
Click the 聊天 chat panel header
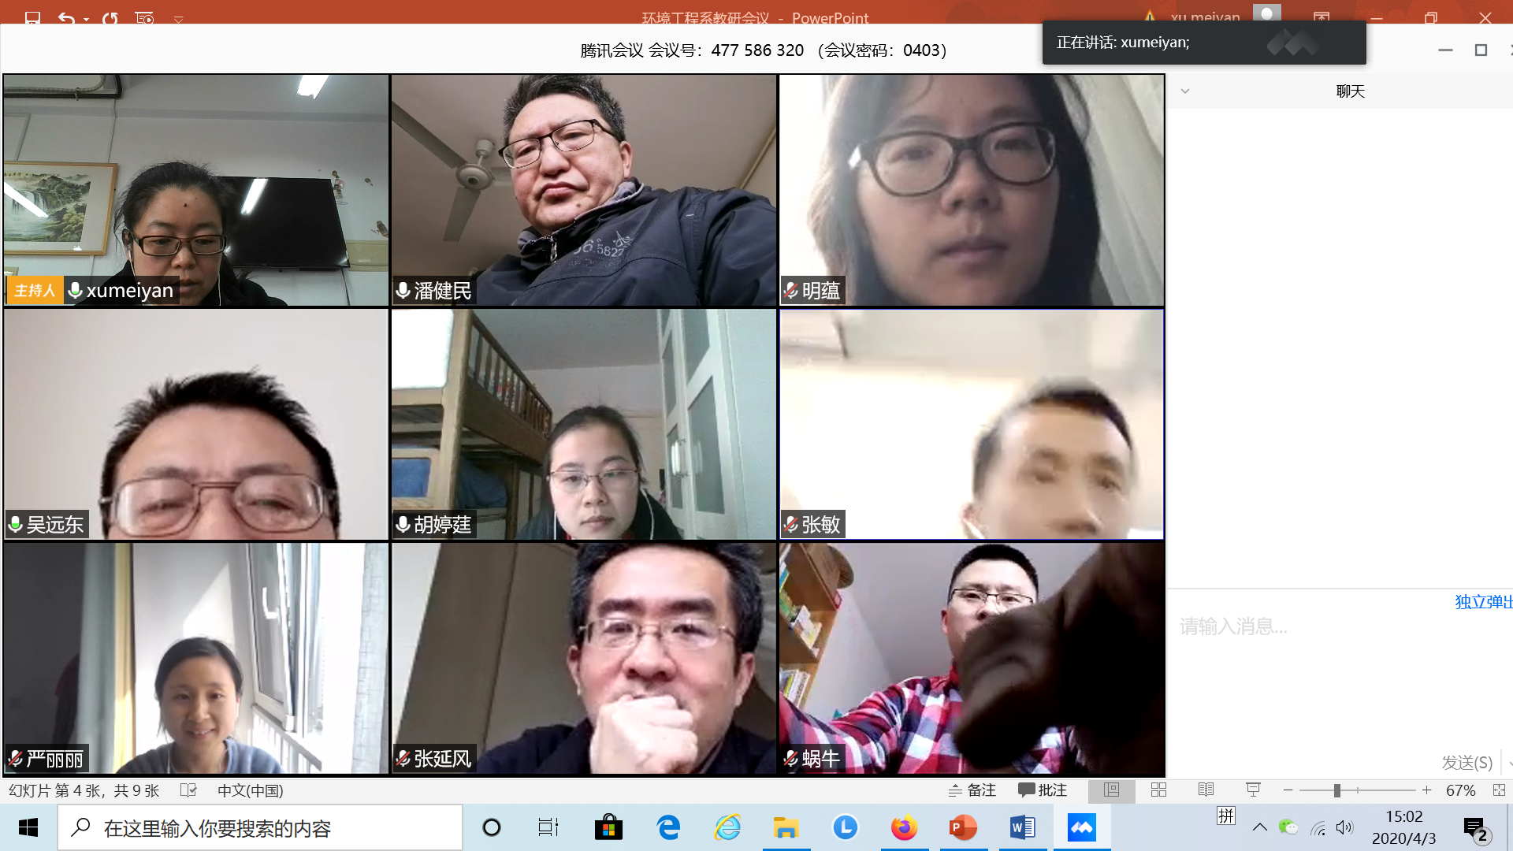1350,91
